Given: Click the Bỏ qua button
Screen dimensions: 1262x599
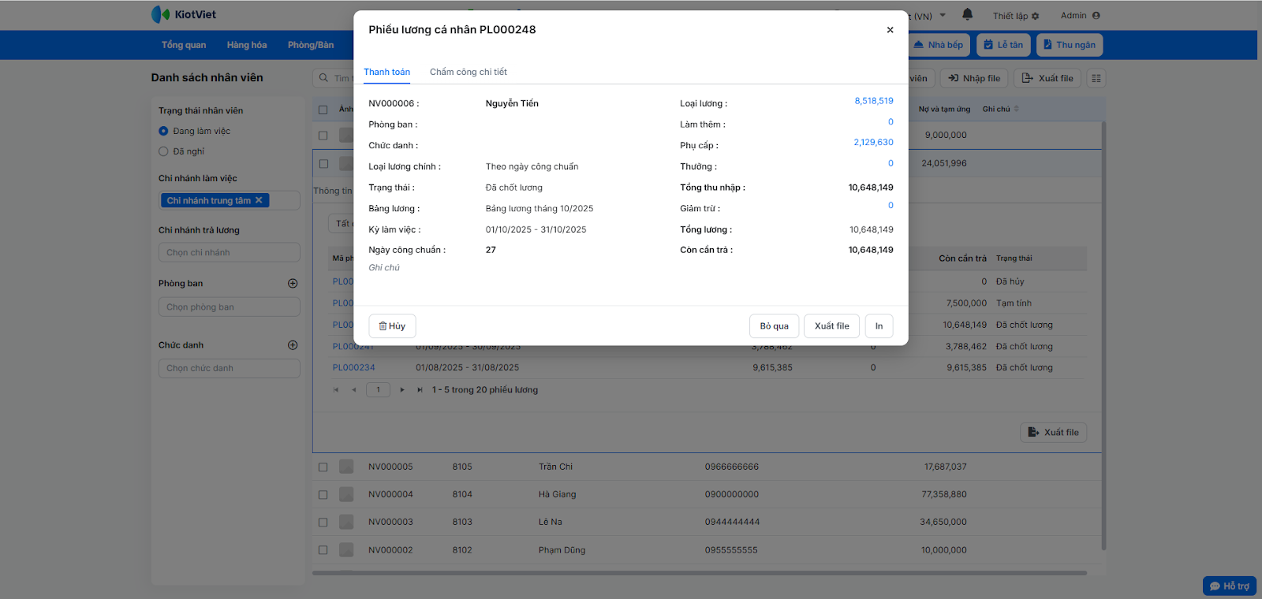Looking at the screenshot, I should pyautogui.click(x=775, y=326).
